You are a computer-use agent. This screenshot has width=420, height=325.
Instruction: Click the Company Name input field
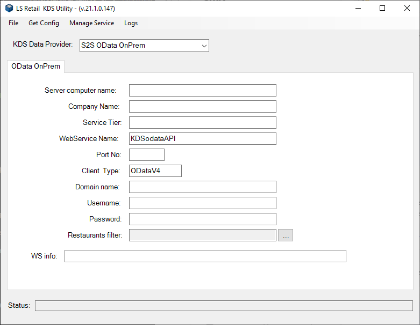tap(202, 106)
